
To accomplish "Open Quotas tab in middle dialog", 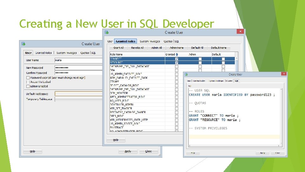I will click(168, 41).
